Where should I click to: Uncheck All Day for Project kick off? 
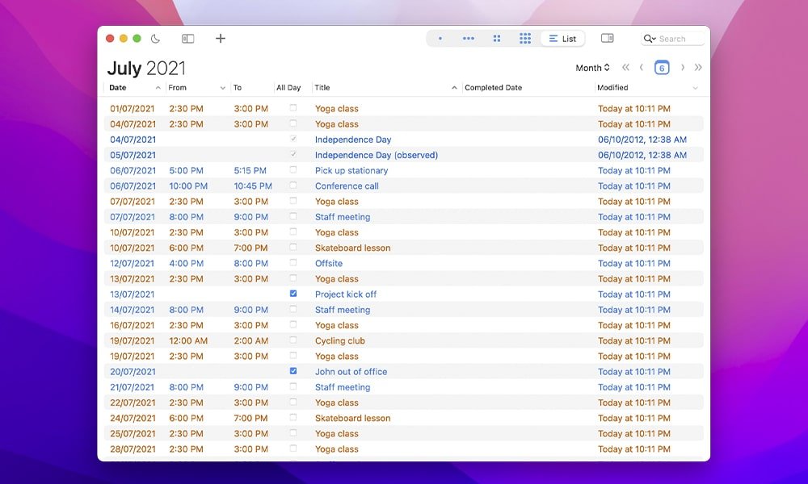coord(293,294)
